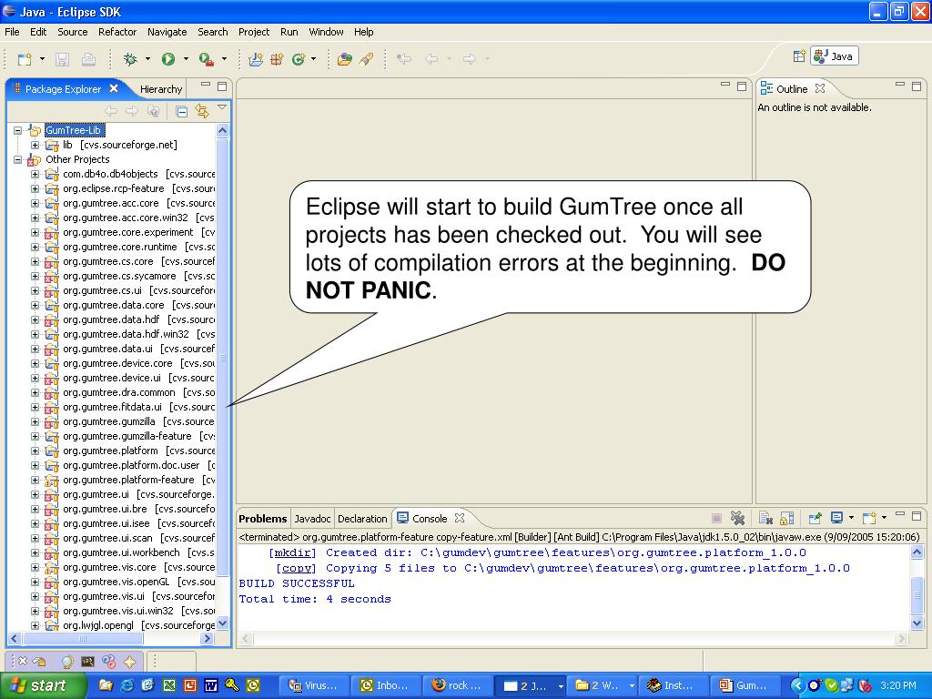Click Terminate button in Console toolbar
The height and width of the screenshot is (699, 932).
tap(717, 518)
